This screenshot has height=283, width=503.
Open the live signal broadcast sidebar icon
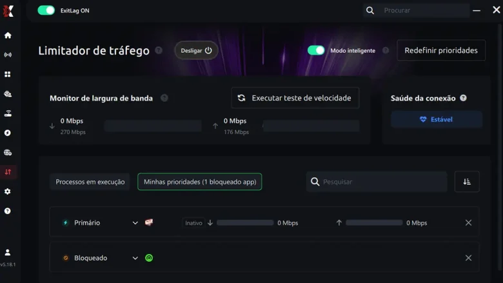tap(8, 55)
